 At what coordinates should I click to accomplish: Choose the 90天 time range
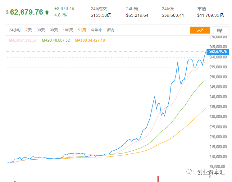coord(54,30)
